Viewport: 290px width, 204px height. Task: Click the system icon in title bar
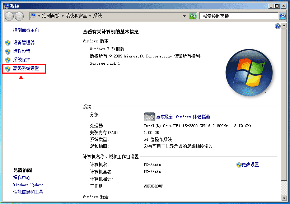click(x=6, y=6)
